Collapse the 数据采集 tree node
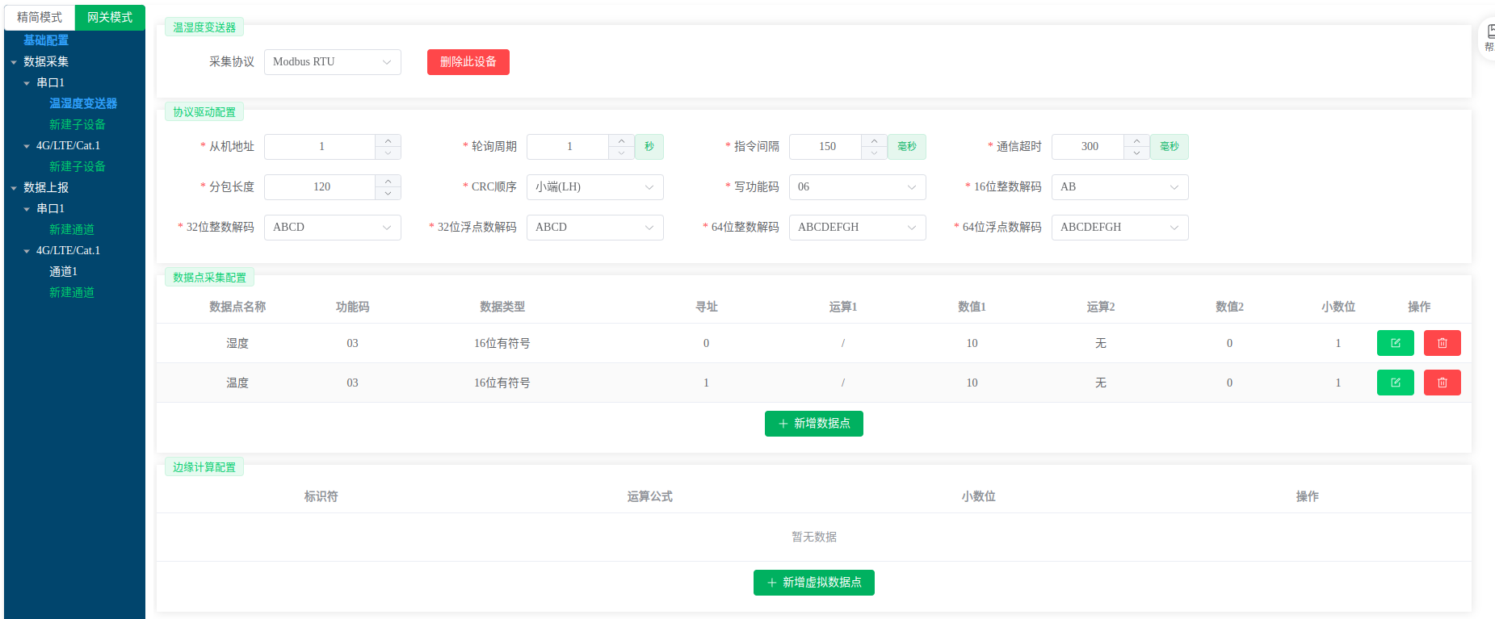Image resolution: width=1495 pixels, height=619 pixels. tap(14, 62)
